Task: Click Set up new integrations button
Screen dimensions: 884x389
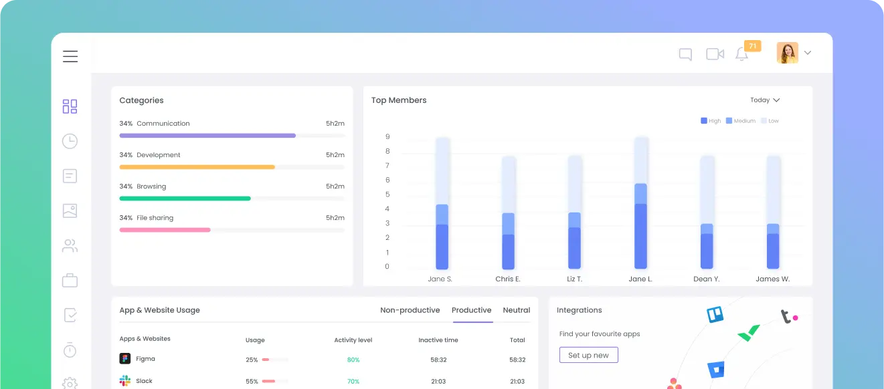Action: click(x=588, y=355)
